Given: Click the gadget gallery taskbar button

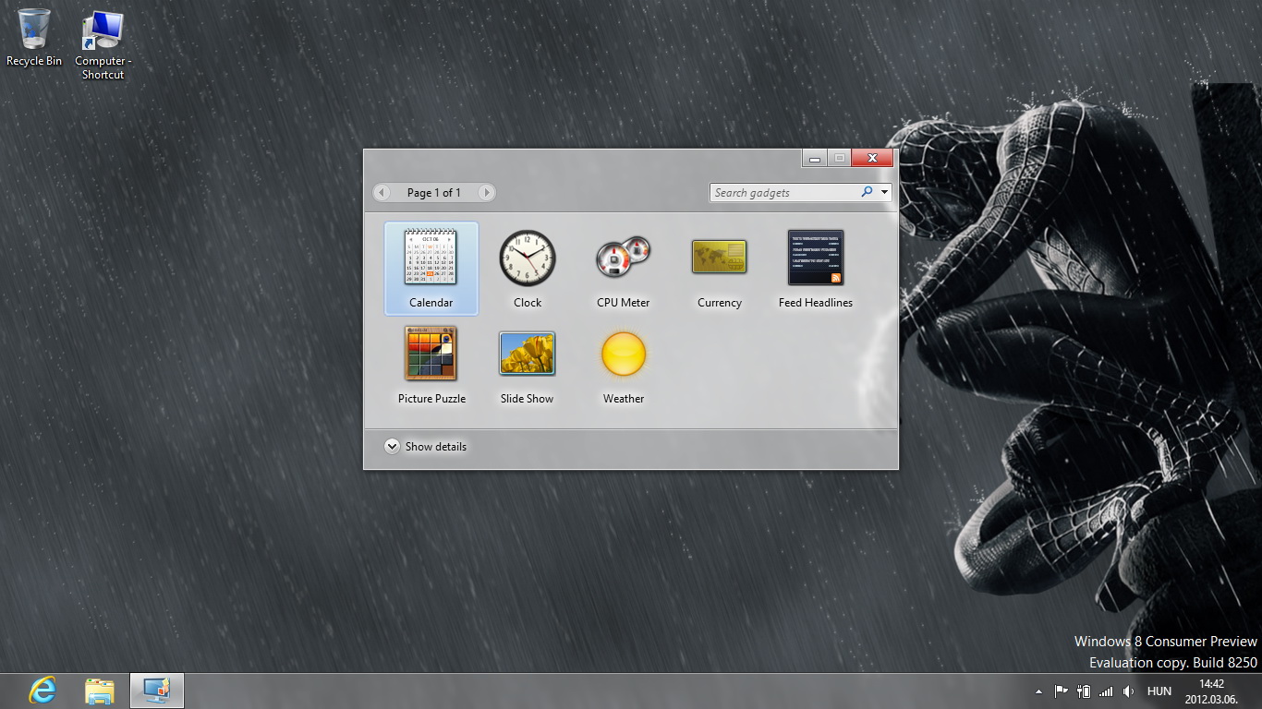Looking at the screenshot, I should tap(157, 691).
